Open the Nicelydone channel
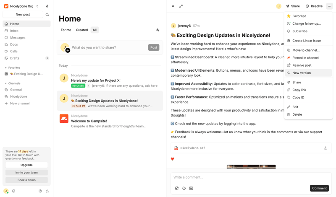 [26, 96]
